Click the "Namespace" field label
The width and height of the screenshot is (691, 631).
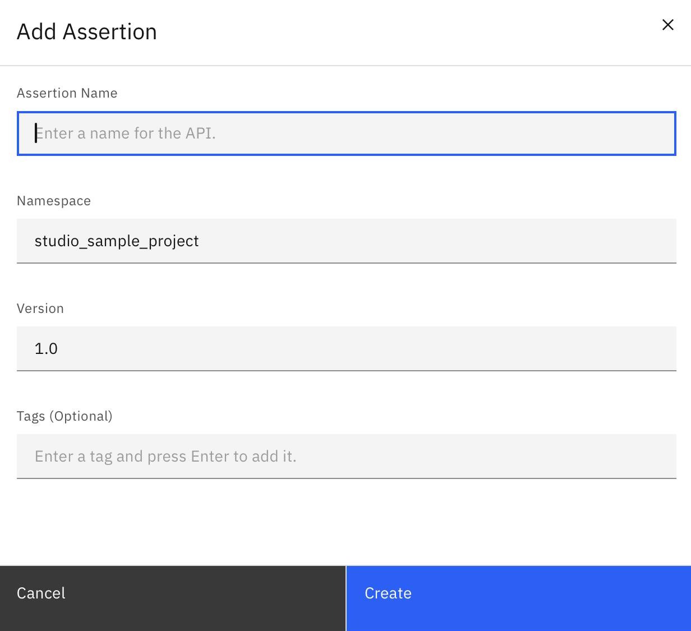tap(54, 201)
